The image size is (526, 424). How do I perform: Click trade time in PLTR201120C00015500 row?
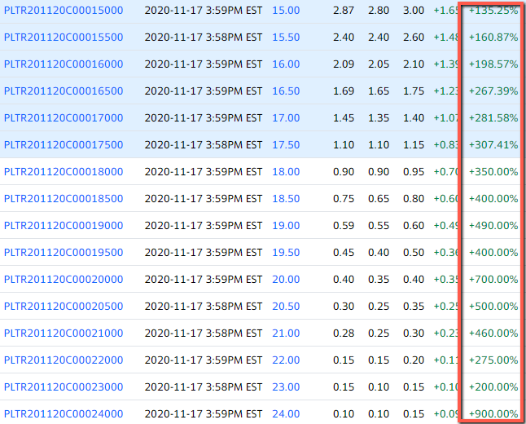pyautogui.click(x=204, y=38)
